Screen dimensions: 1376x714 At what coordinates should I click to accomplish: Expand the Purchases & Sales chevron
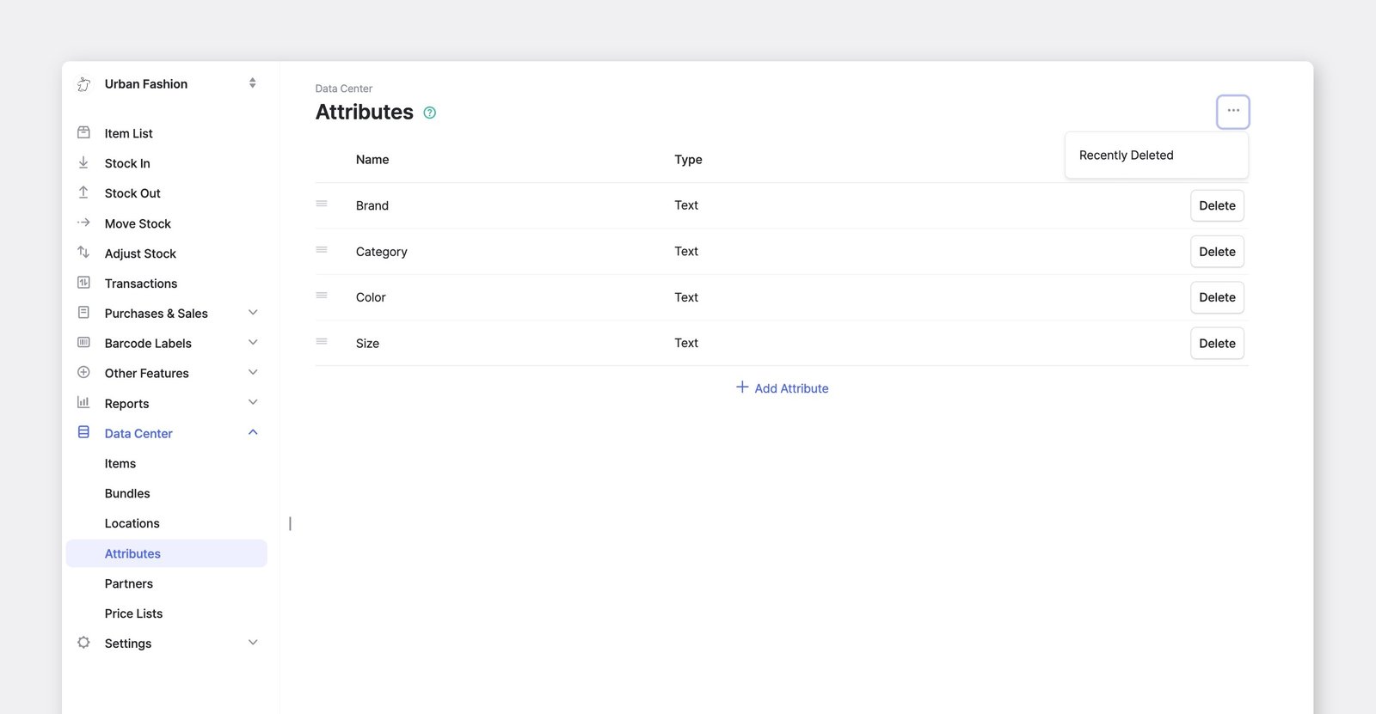coord(253,313)
